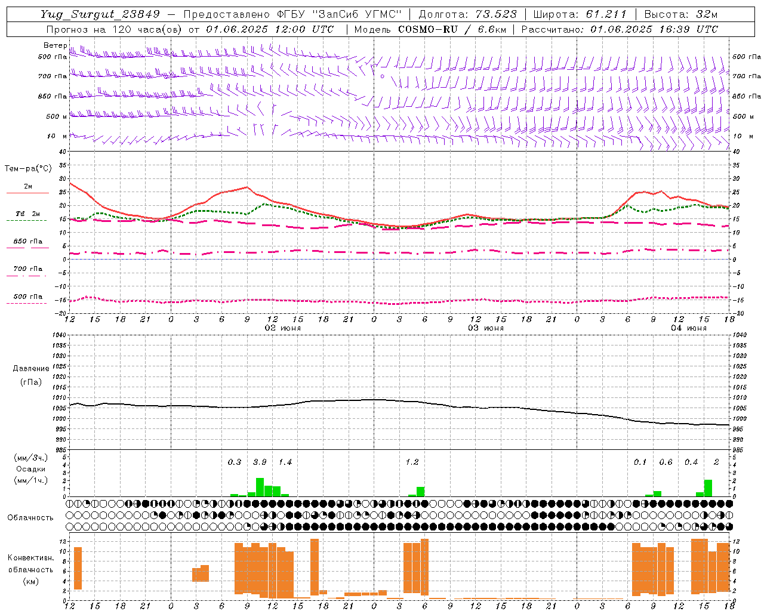764x611 pixels.
Task: Click the Ветер panel label
Action: click(55, 45)
